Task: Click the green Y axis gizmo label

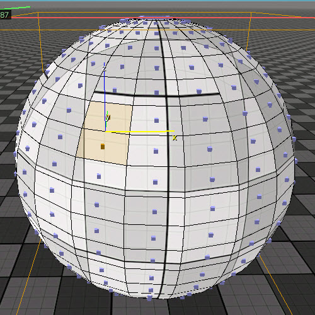Action: [x=108, y=117]
